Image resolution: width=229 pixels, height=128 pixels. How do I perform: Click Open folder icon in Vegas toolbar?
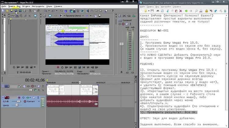pos(7,11)
